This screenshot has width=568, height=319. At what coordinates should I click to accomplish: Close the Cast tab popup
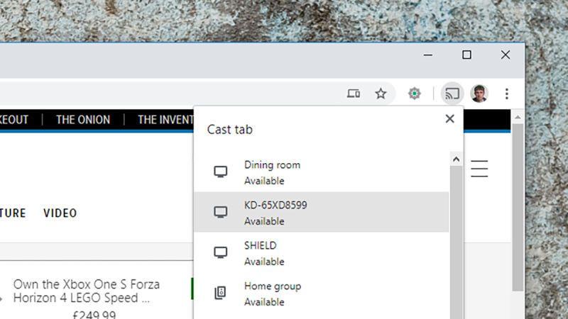pyautogui.click(x=449, y=118)
